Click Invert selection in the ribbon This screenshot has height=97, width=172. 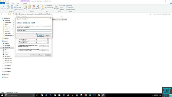[70, 10]
